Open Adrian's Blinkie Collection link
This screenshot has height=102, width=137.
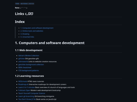coord(29,56)
